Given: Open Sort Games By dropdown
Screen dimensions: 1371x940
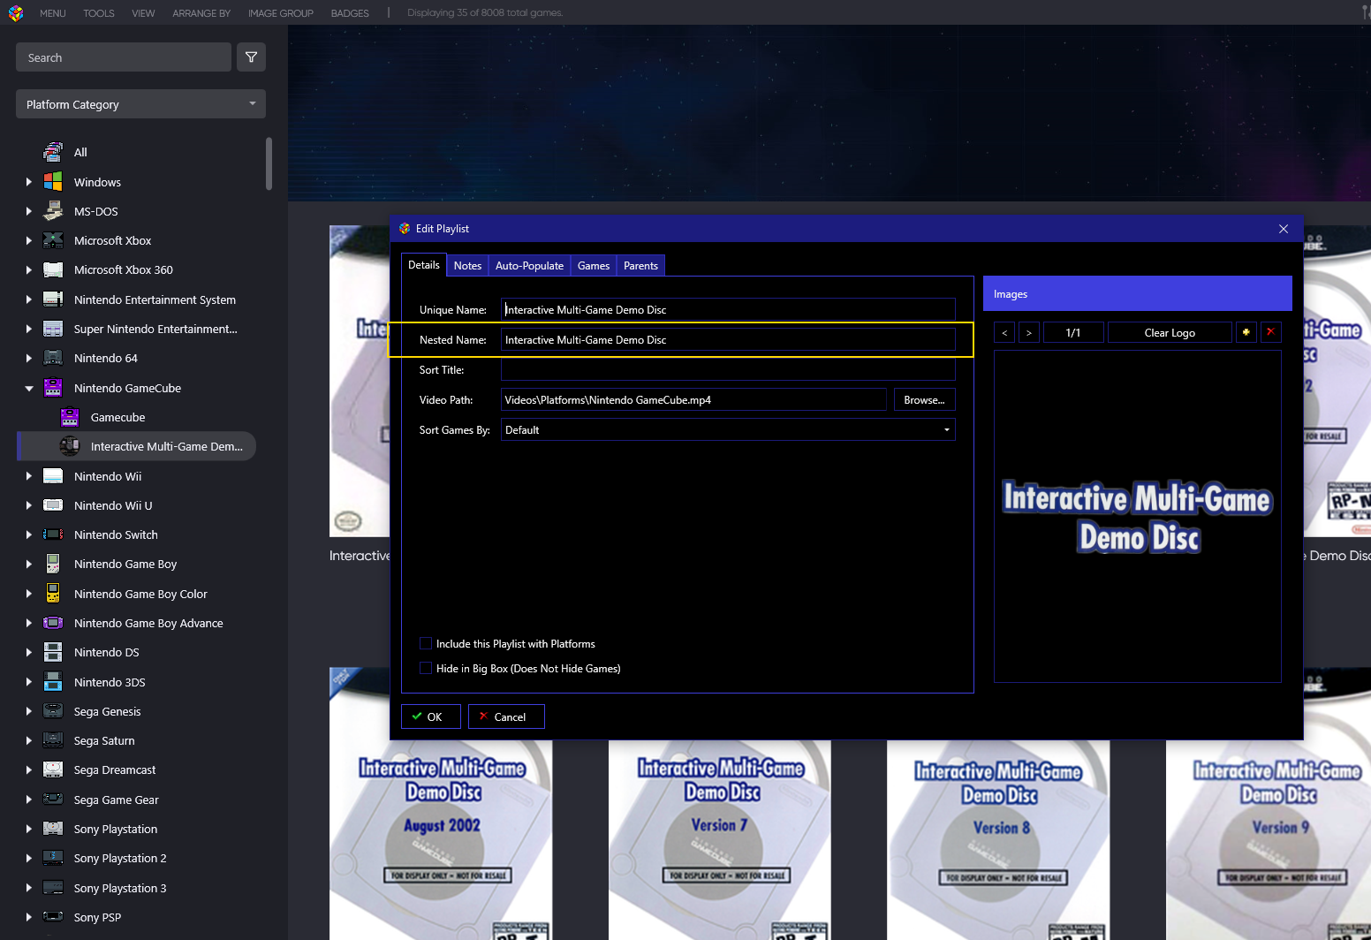Looking at the screenshot, I should [x=728, y=430].
